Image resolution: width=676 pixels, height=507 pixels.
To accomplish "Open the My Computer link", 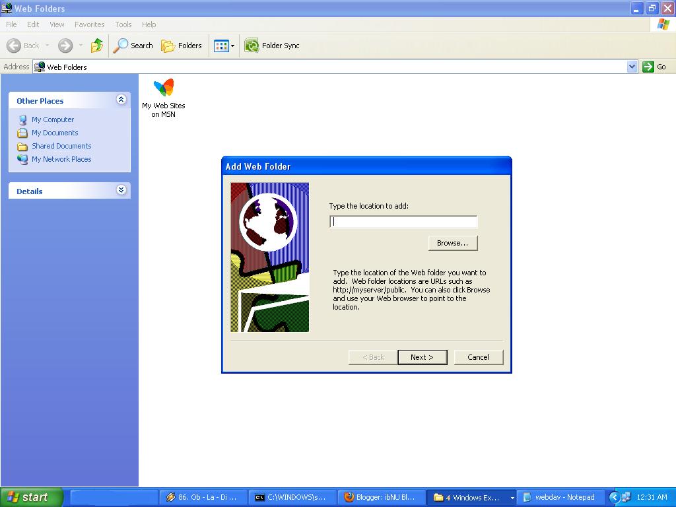I will click(x=53, y=120).
